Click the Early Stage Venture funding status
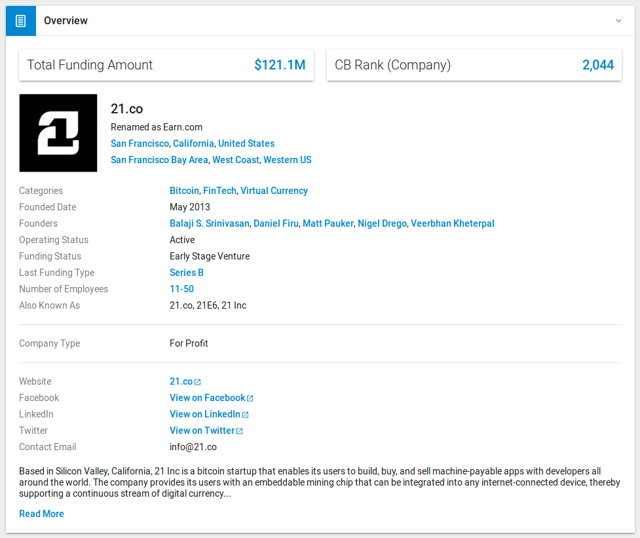 coord(210,256)
